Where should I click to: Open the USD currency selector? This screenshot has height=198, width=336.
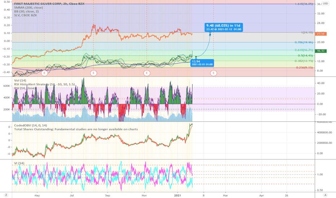(326, 4)
